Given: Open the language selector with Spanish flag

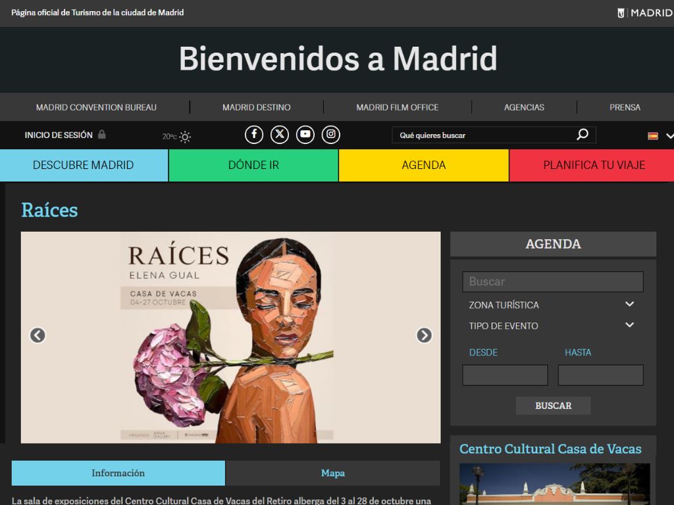Looking at the screenshot, I should tap(658, 135).
